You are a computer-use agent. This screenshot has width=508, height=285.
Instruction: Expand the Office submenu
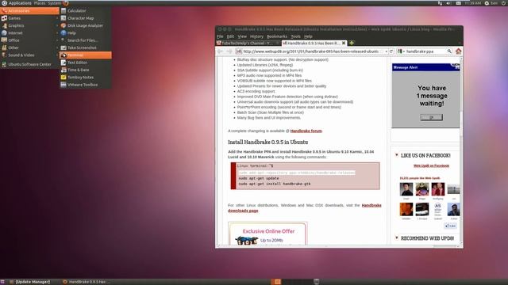[29, 40]
